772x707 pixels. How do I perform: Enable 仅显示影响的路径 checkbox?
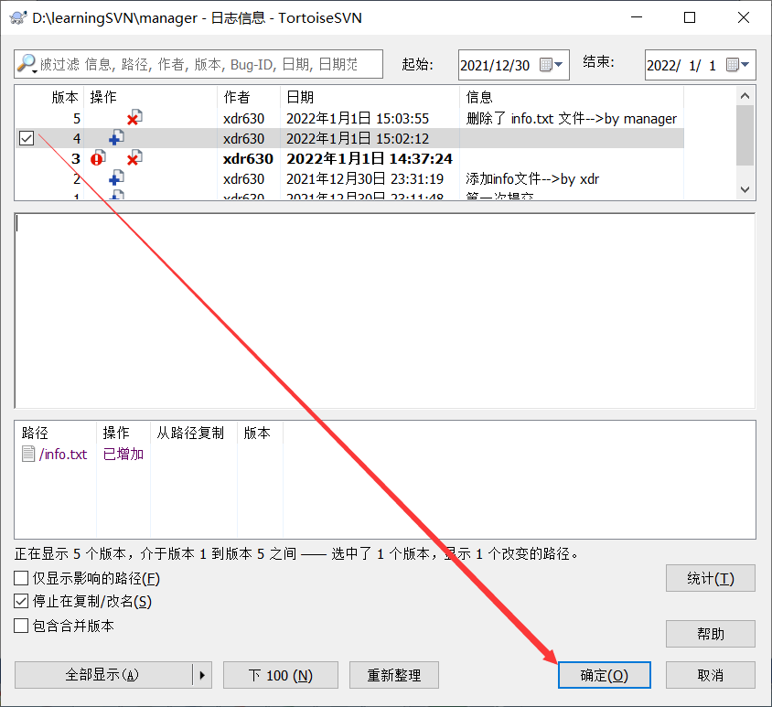(x=21, y=578)
